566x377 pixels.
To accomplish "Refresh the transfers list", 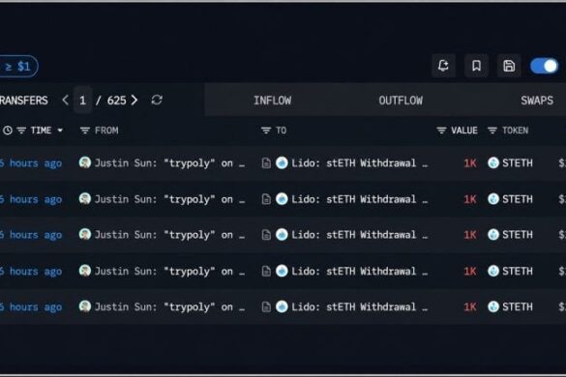I will point(157,100).
